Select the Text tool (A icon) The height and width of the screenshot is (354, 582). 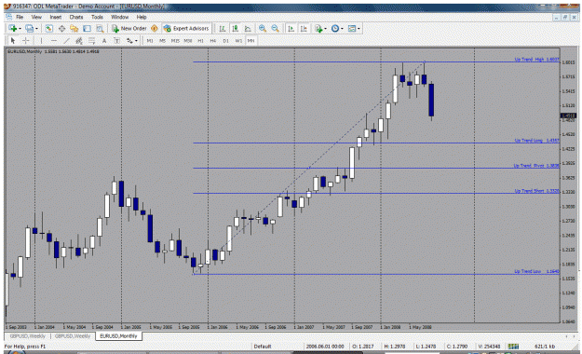click(104, 40)
